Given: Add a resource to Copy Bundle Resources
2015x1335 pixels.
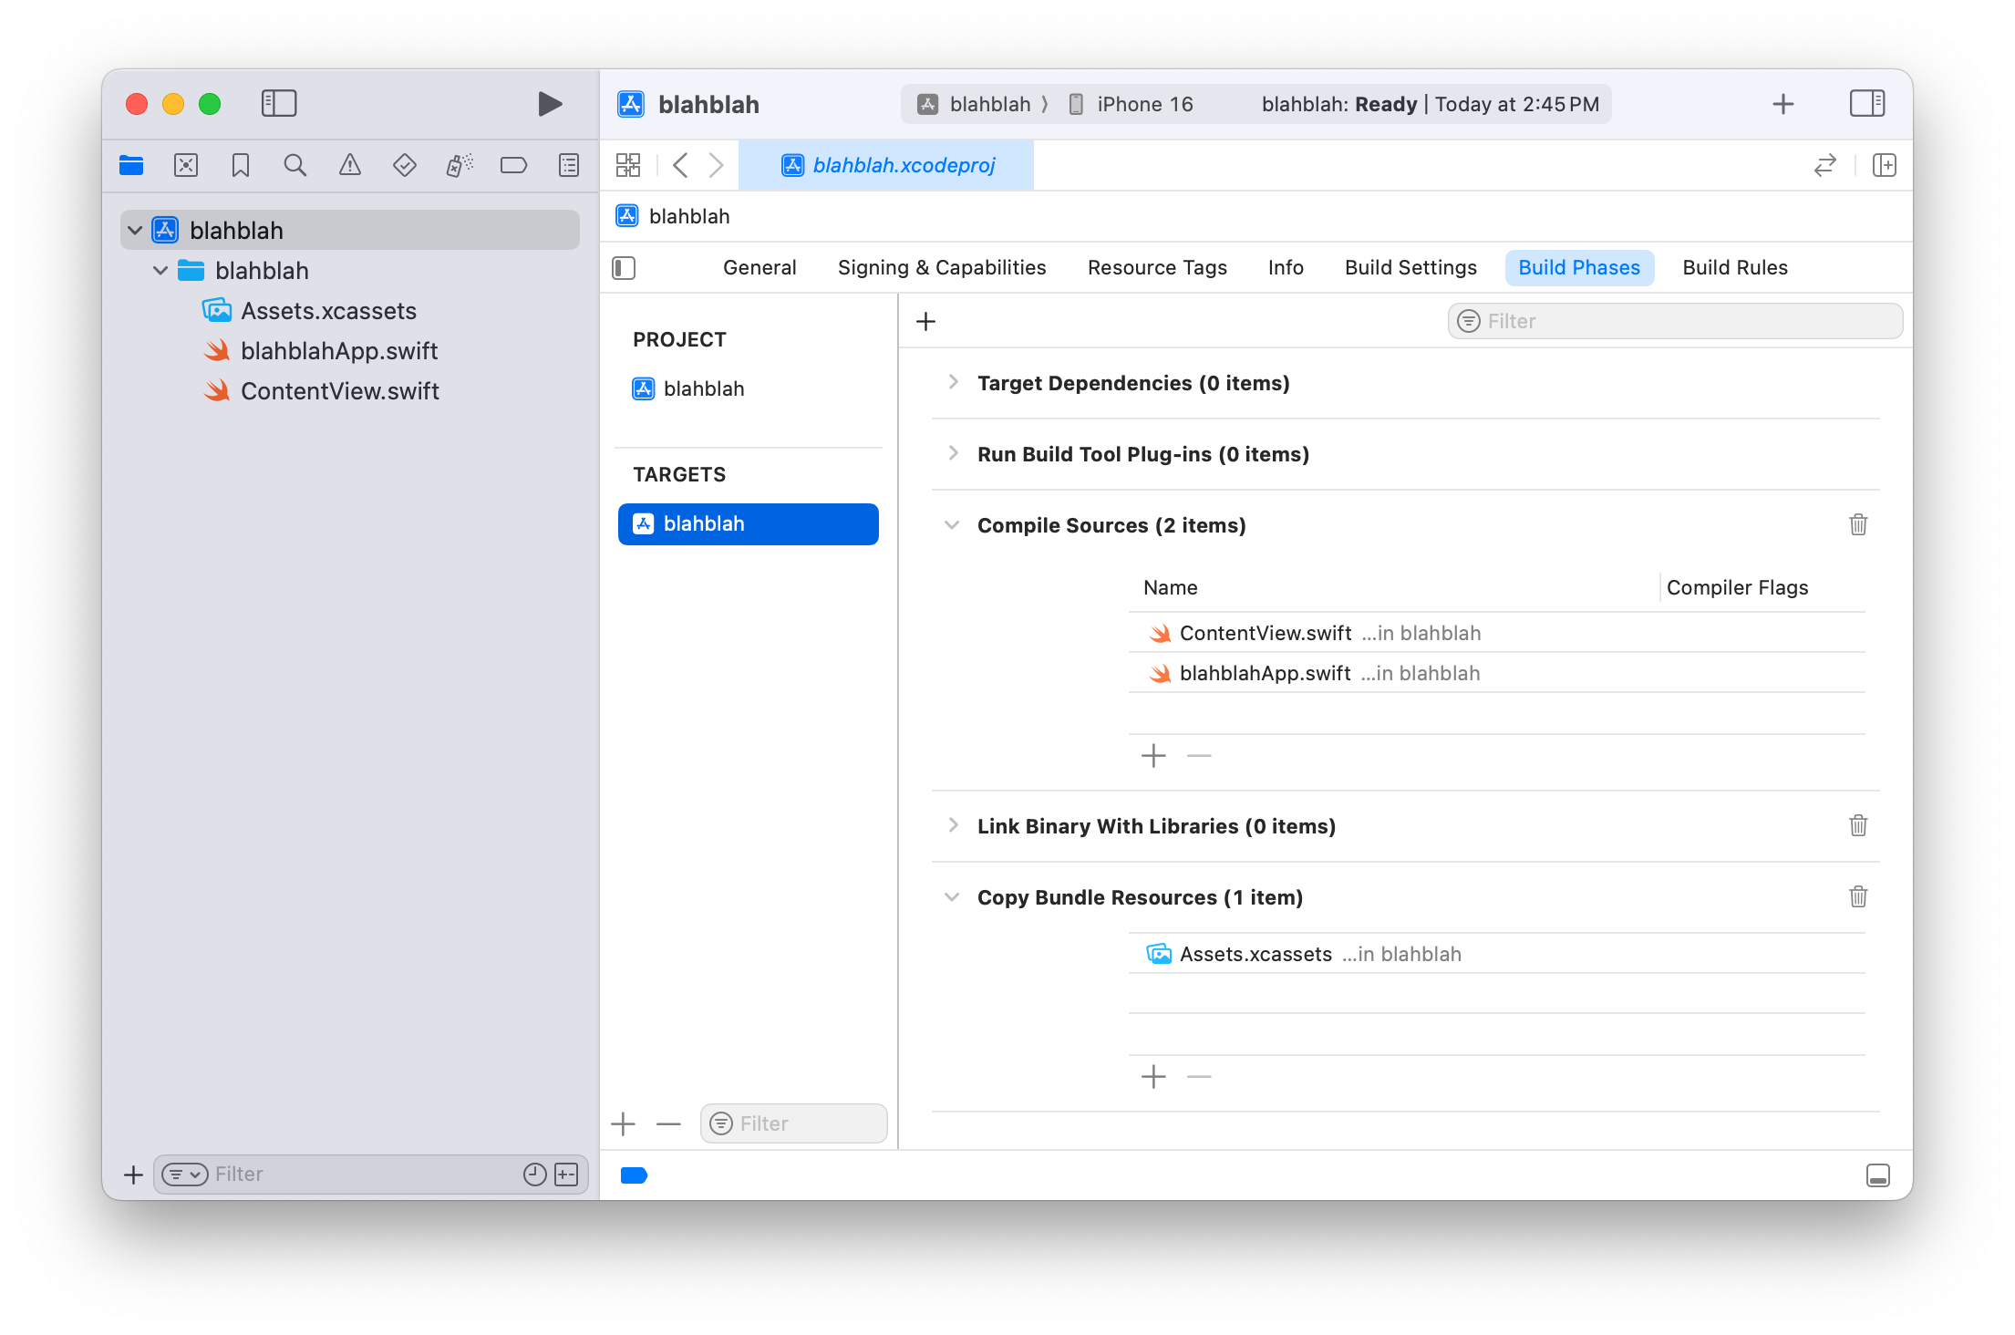Looking at the screenshot, I should click(1153, 1077).
